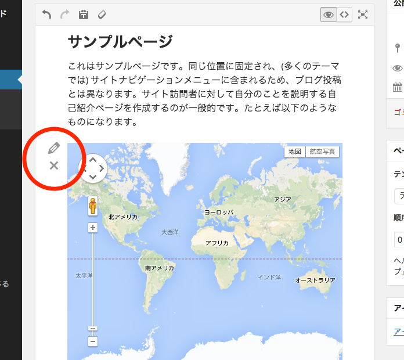This screenshot has height=360, width=404.
Task: Click the map pan up arrow
Action: pos(93,160)
